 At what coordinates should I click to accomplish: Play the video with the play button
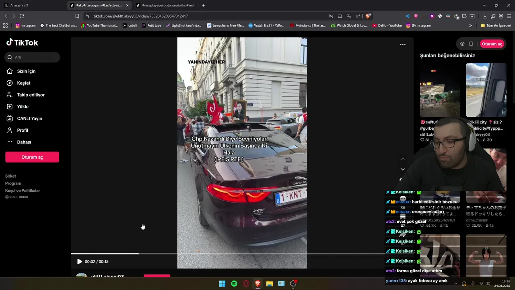point(79,261)
